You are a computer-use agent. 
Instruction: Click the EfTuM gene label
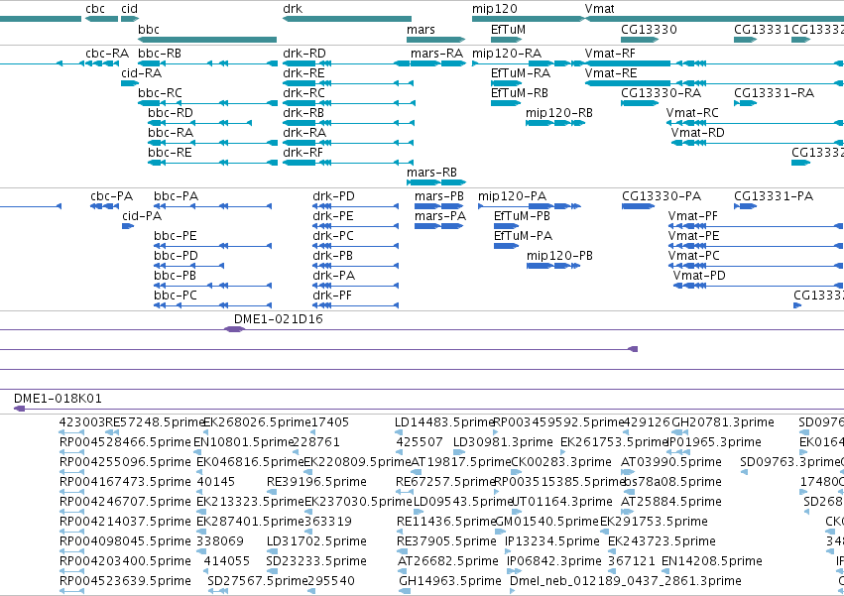(x=508, y=29)
